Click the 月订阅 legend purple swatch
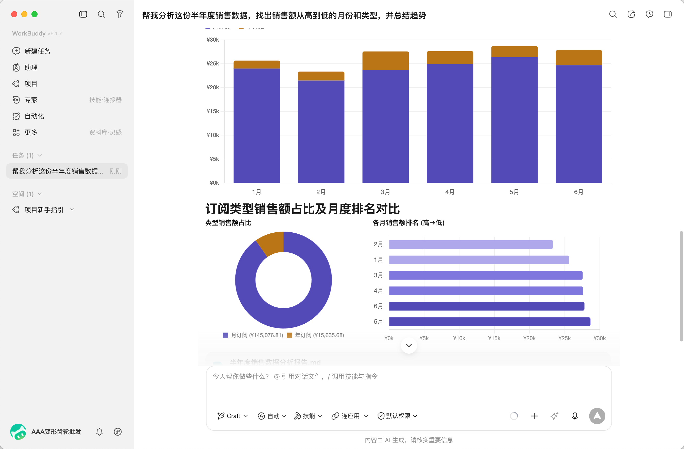The image size is (684, 449). [225, 335]
